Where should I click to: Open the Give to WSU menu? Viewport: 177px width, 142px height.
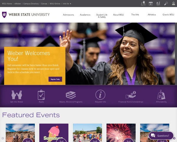point(168,14)
